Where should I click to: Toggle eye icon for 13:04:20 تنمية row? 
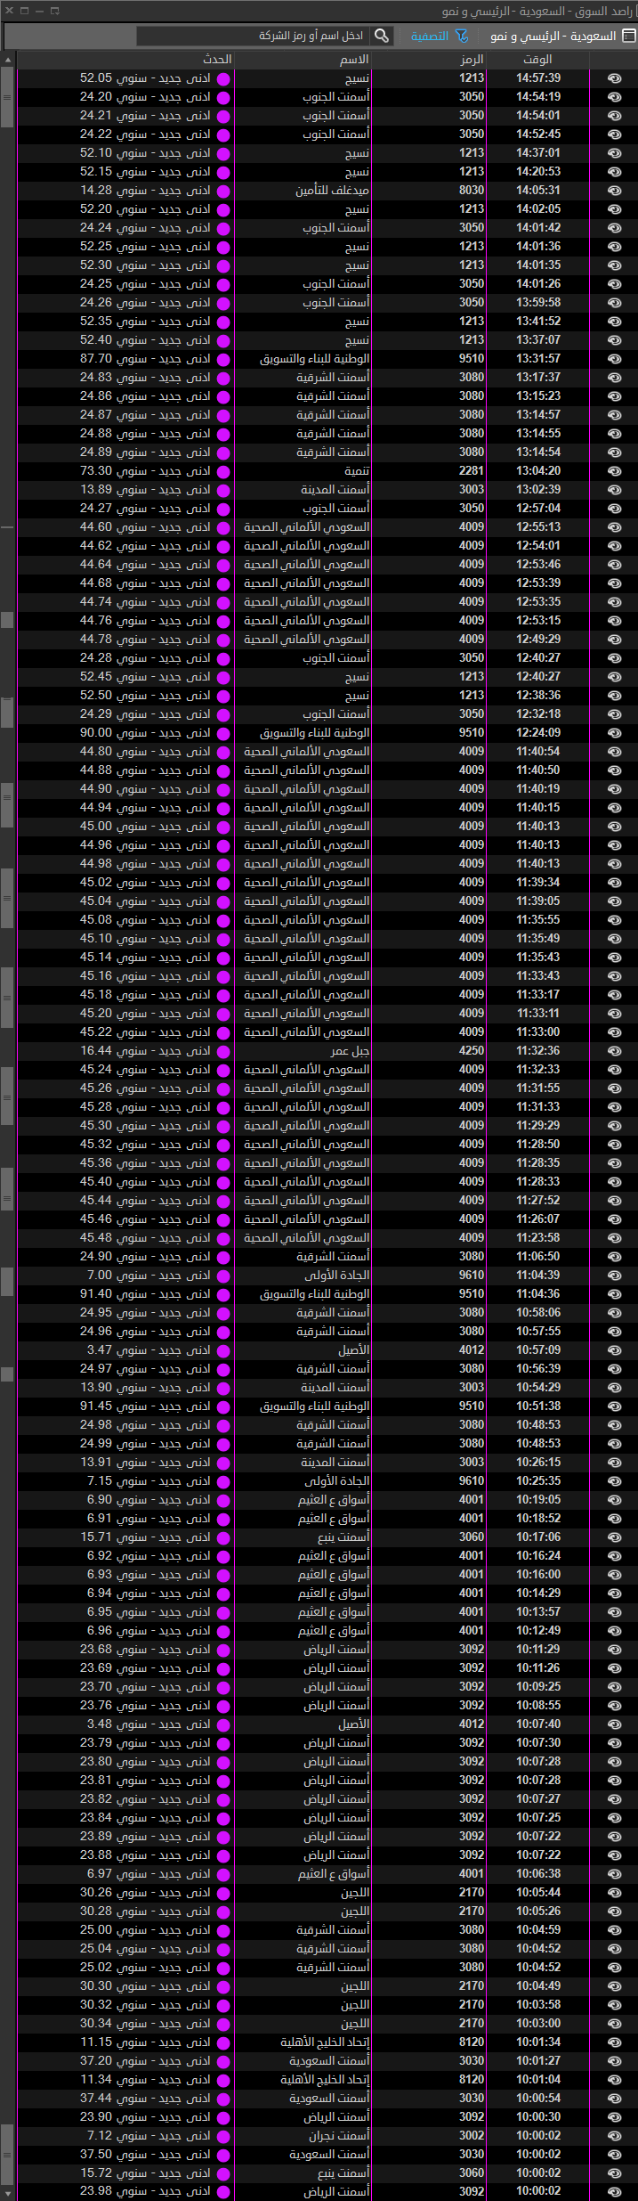(x=614, y=471)
